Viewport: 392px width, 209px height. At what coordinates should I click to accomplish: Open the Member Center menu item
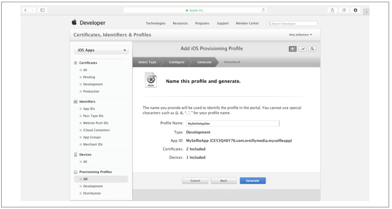247,23
